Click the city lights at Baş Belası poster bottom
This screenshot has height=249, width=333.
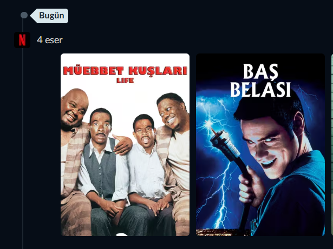point(223,232)
